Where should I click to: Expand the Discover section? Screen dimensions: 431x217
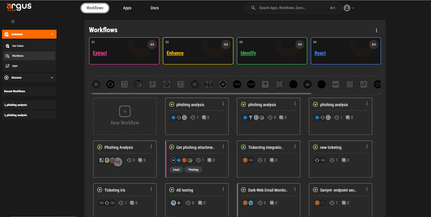tap(52, 78)
